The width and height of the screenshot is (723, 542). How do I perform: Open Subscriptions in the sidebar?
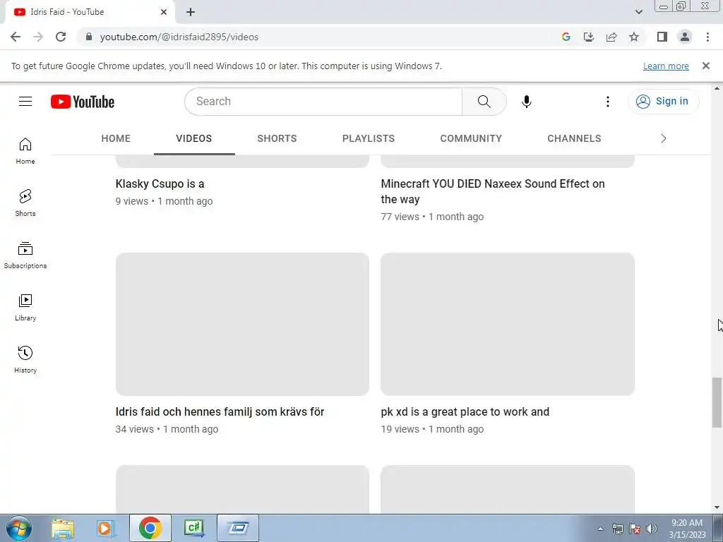(25, 255)
